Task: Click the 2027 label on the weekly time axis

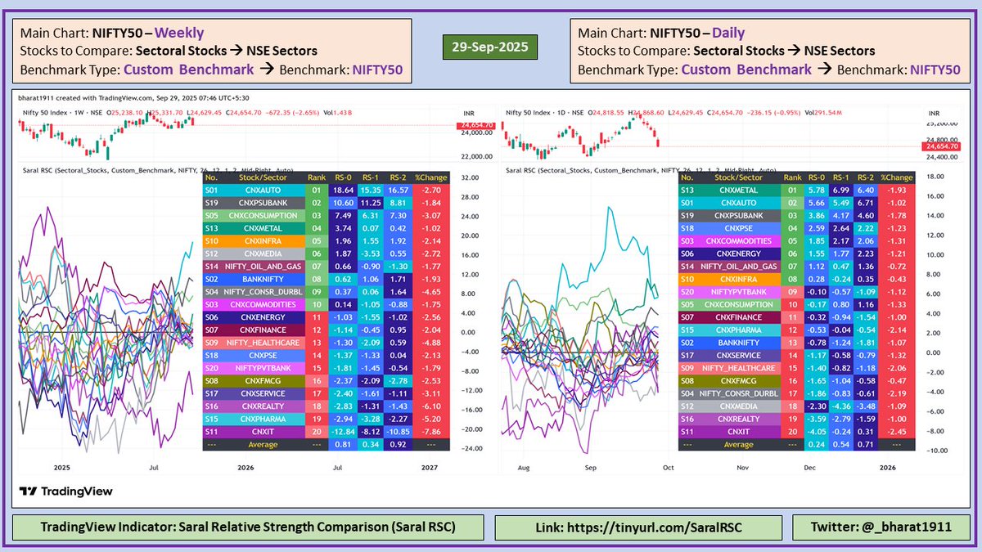Action: point(429,469)
